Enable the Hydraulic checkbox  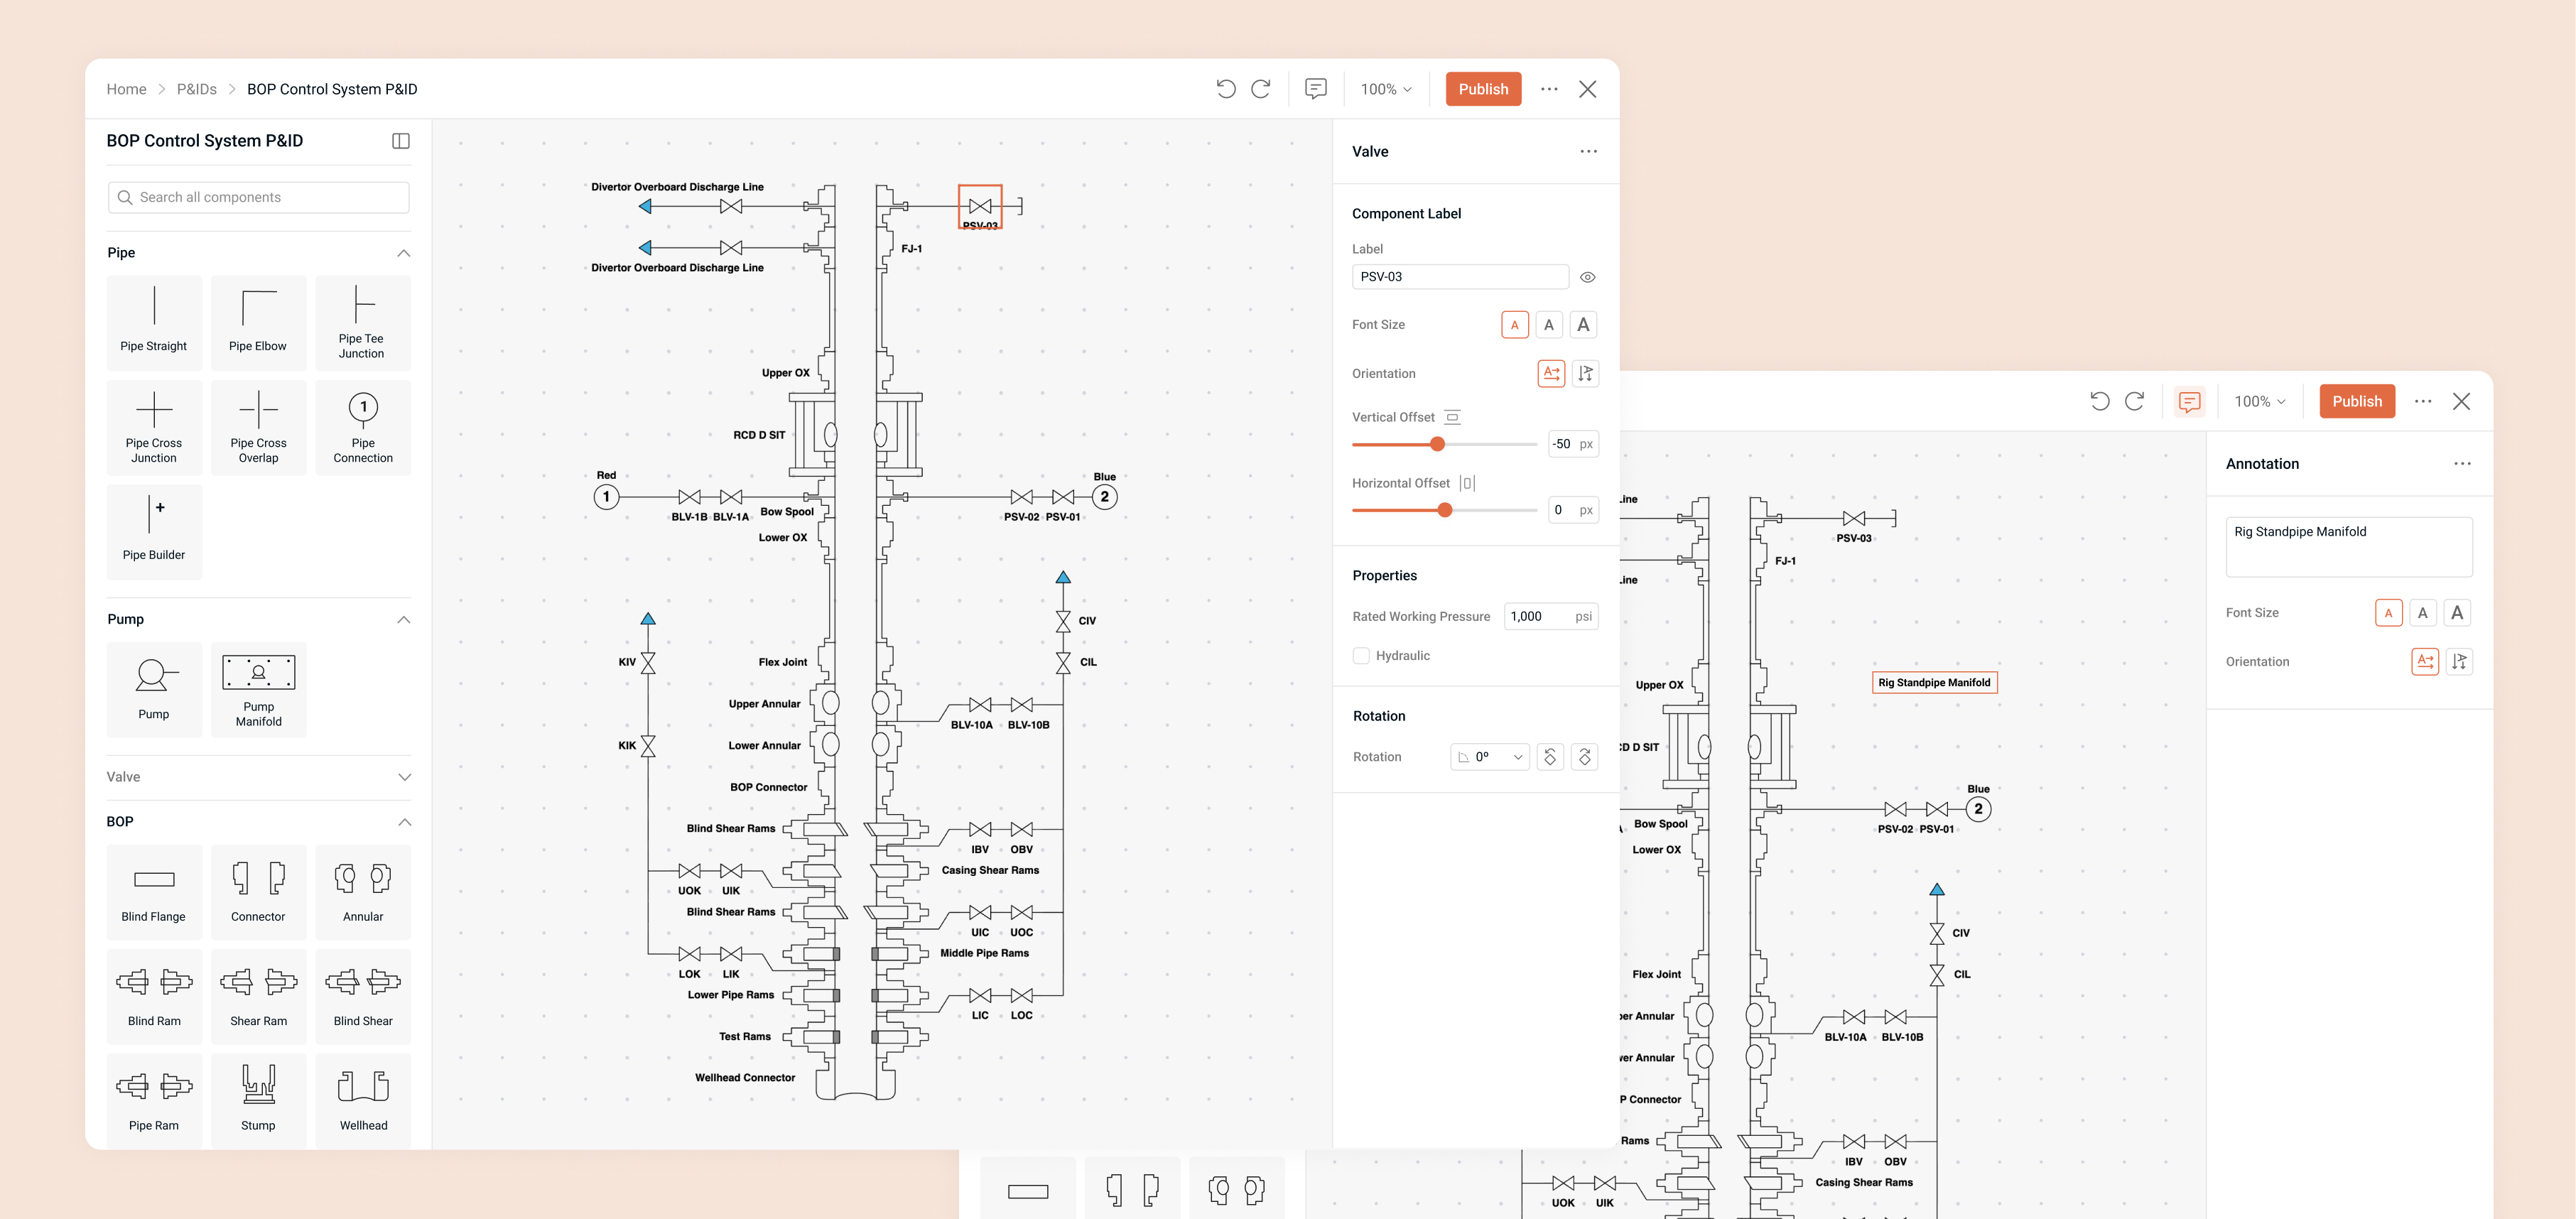1361,656
